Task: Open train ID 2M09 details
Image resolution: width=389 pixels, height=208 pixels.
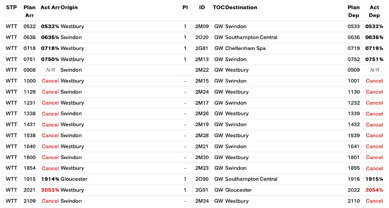Action: pyautogui.click(x=202, y=26)
